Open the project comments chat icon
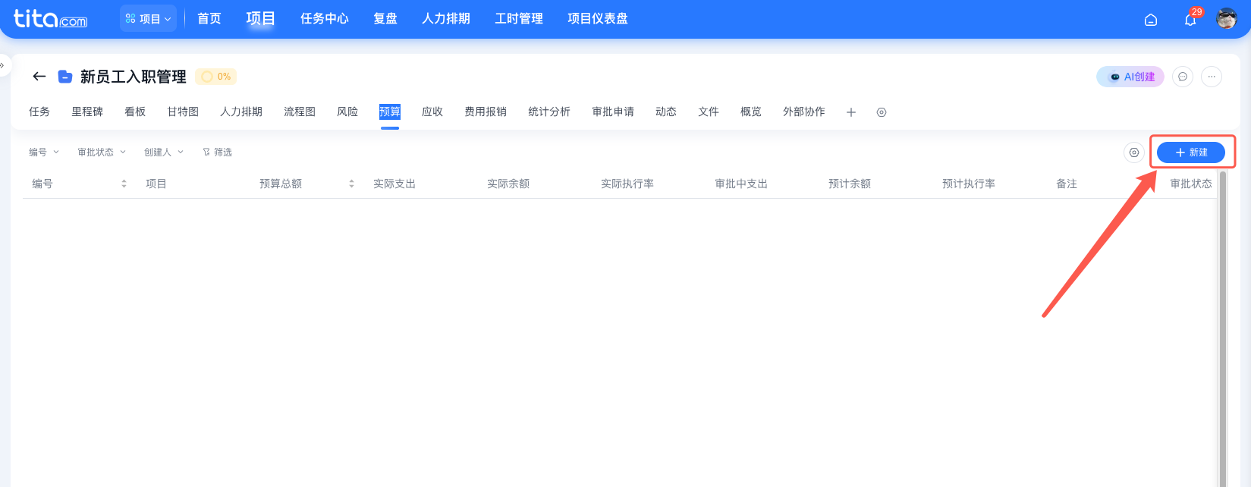This screenshot has width=1251, height=487. pos(1183,77)
